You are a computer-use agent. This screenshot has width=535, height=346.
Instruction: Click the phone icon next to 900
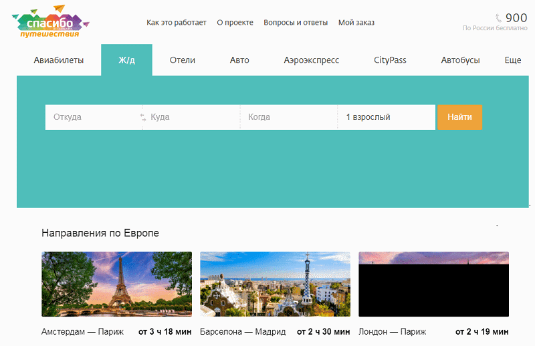[498, 18]
